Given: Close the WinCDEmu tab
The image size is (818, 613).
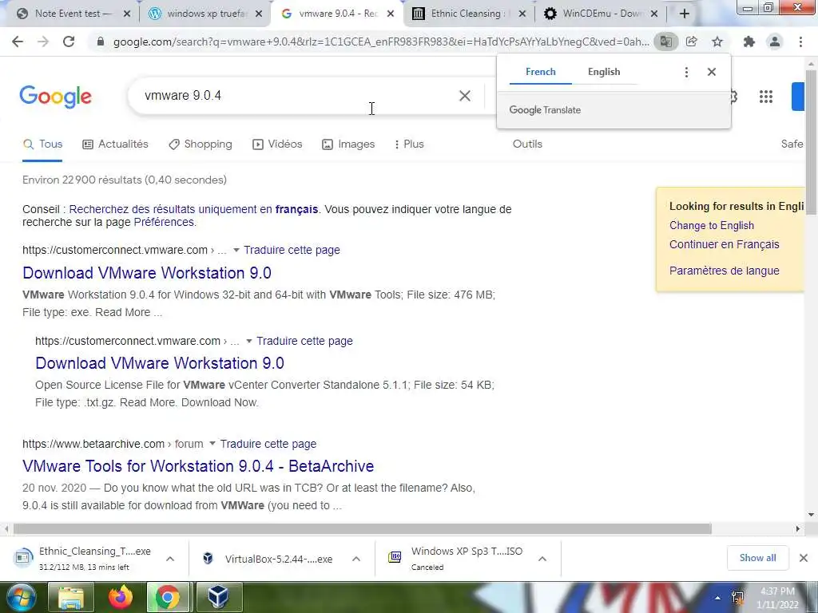Looking at the screenshot, I should point(654,14).
